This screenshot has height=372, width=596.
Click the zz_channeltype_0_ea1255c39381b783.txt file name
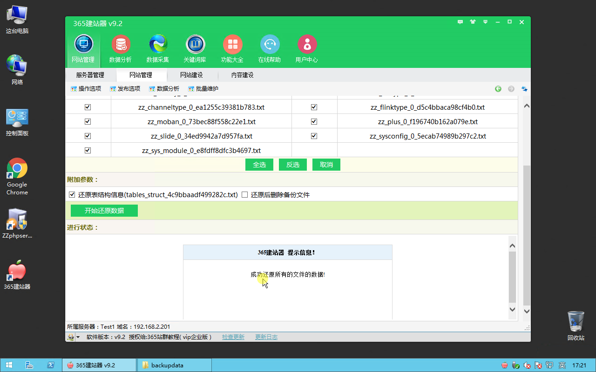[201, 107]
